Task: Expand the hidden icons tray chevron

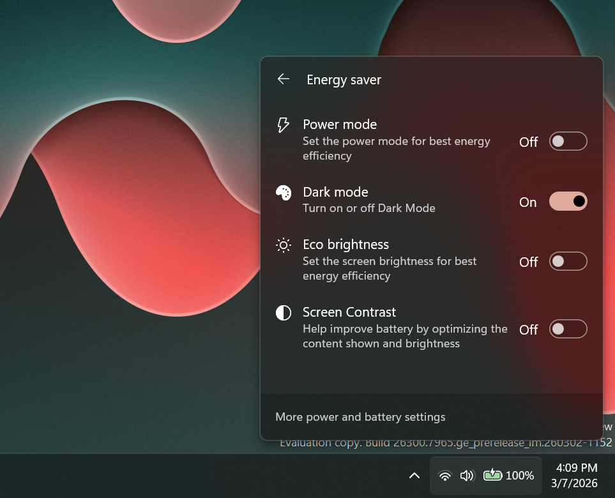Action: (414, 476)
